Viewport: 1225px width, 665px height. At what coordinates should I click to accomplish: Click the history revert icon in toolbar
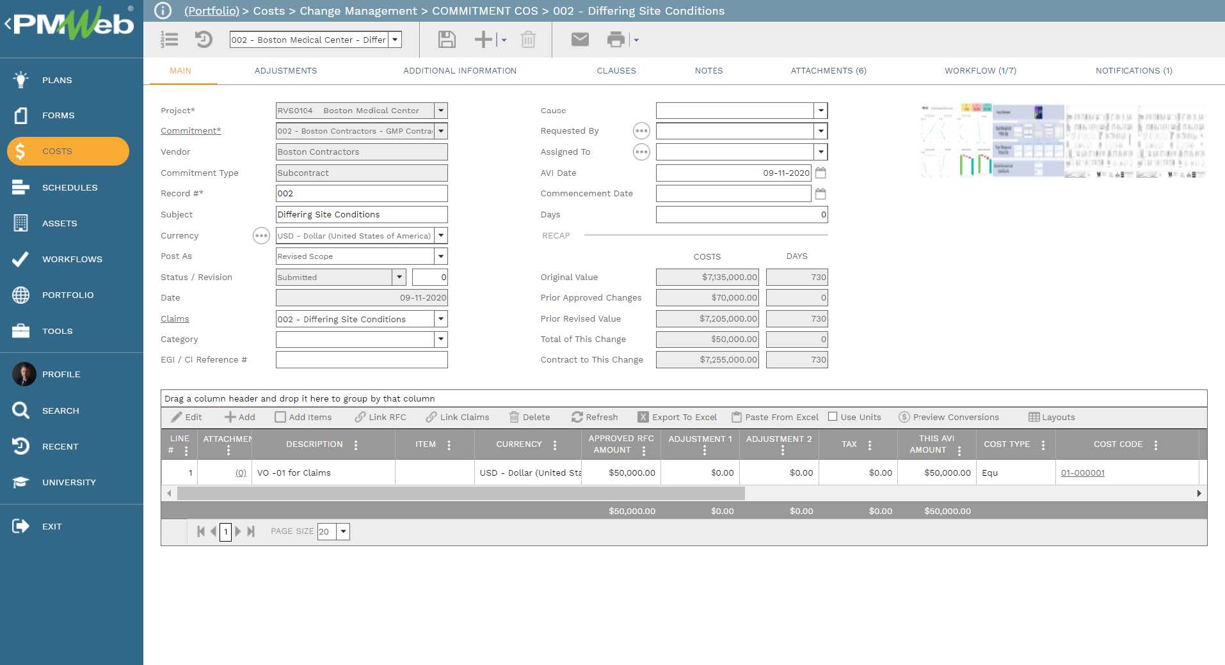click(x=204, y=40)
